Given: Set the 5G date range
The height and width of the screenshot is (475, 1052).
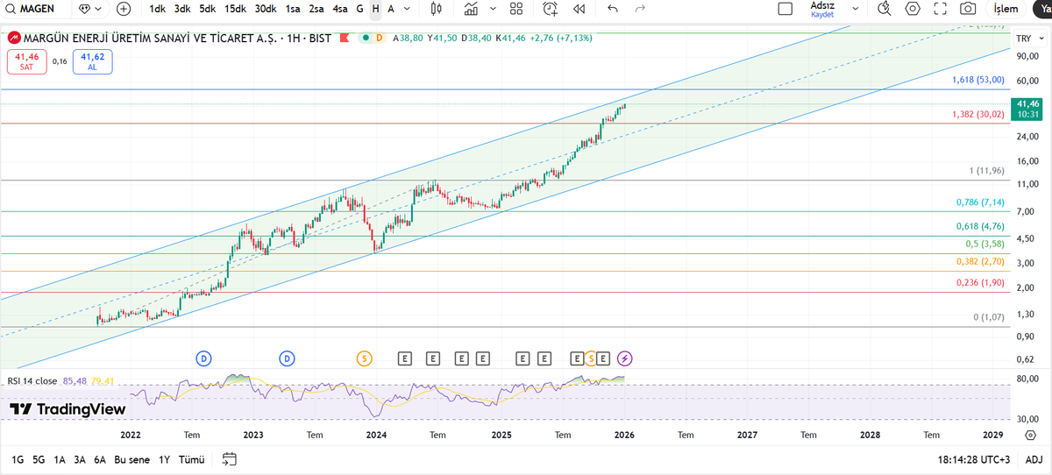Looking at the screenshot, I should point(39,459).
